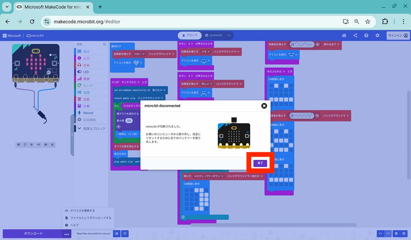Select ファイルとしてダウンロードする menu entry

91,218
